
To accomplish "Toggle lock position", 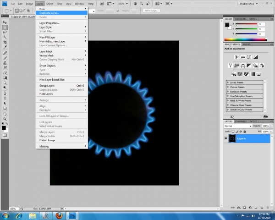I will click(x=241, y=132).
